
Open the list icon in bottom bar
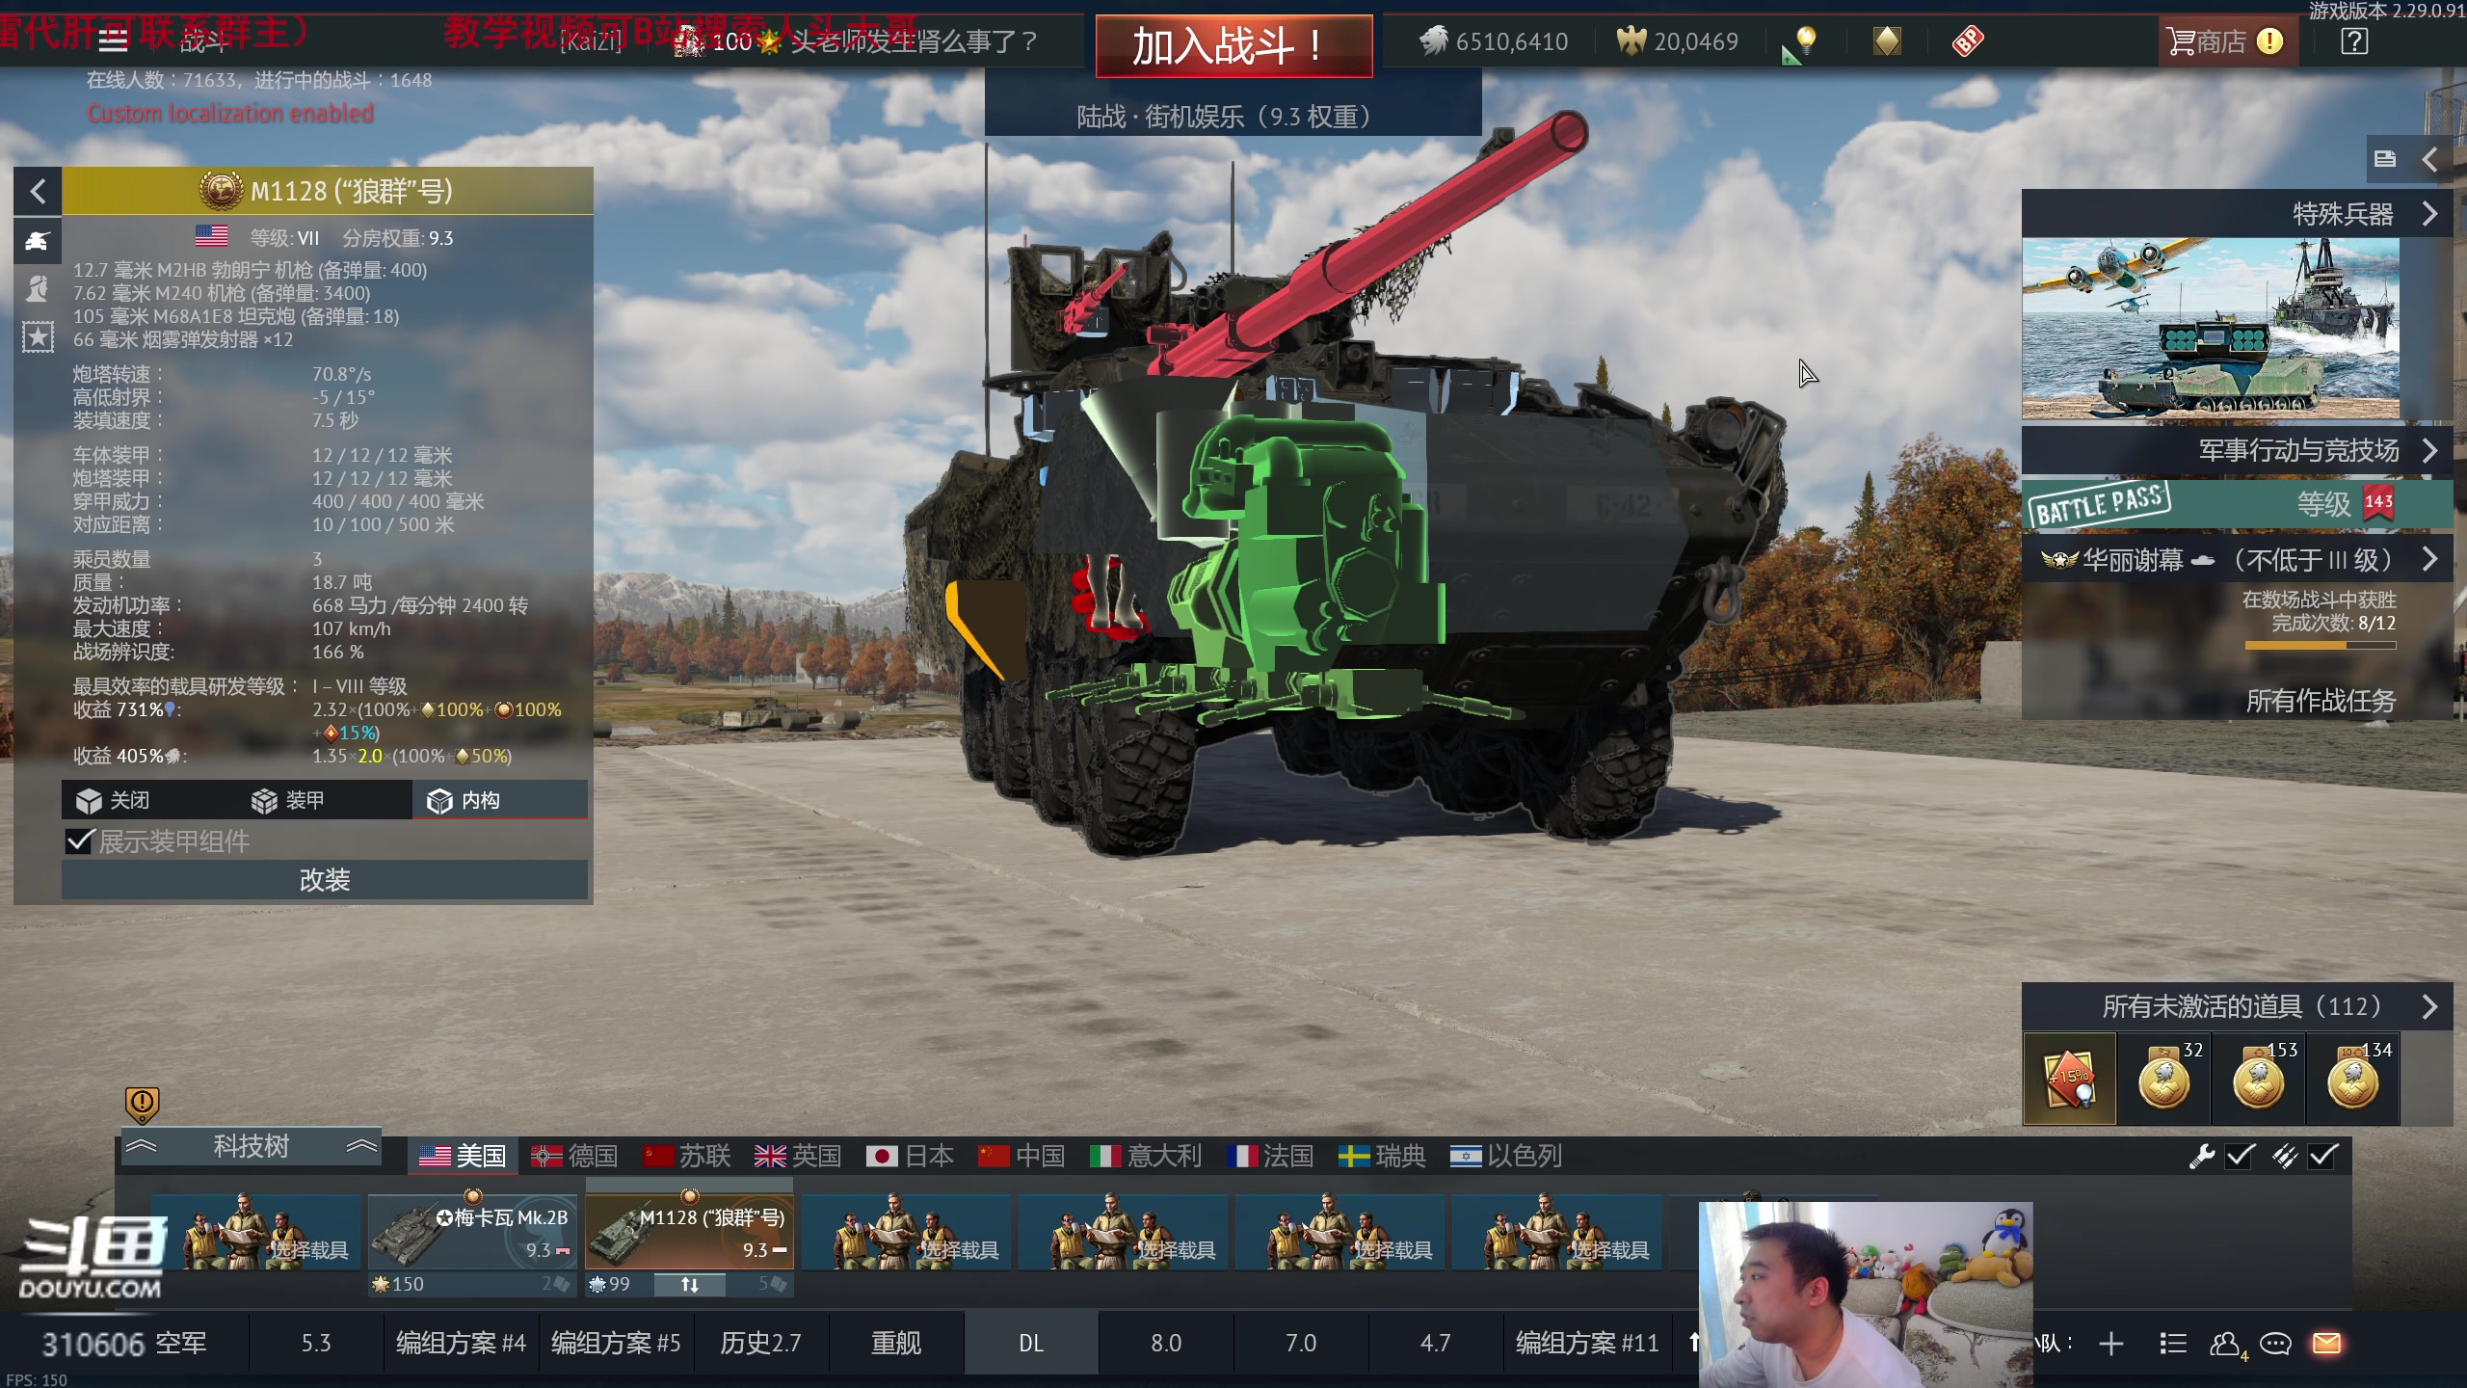click(2173, 1344)
